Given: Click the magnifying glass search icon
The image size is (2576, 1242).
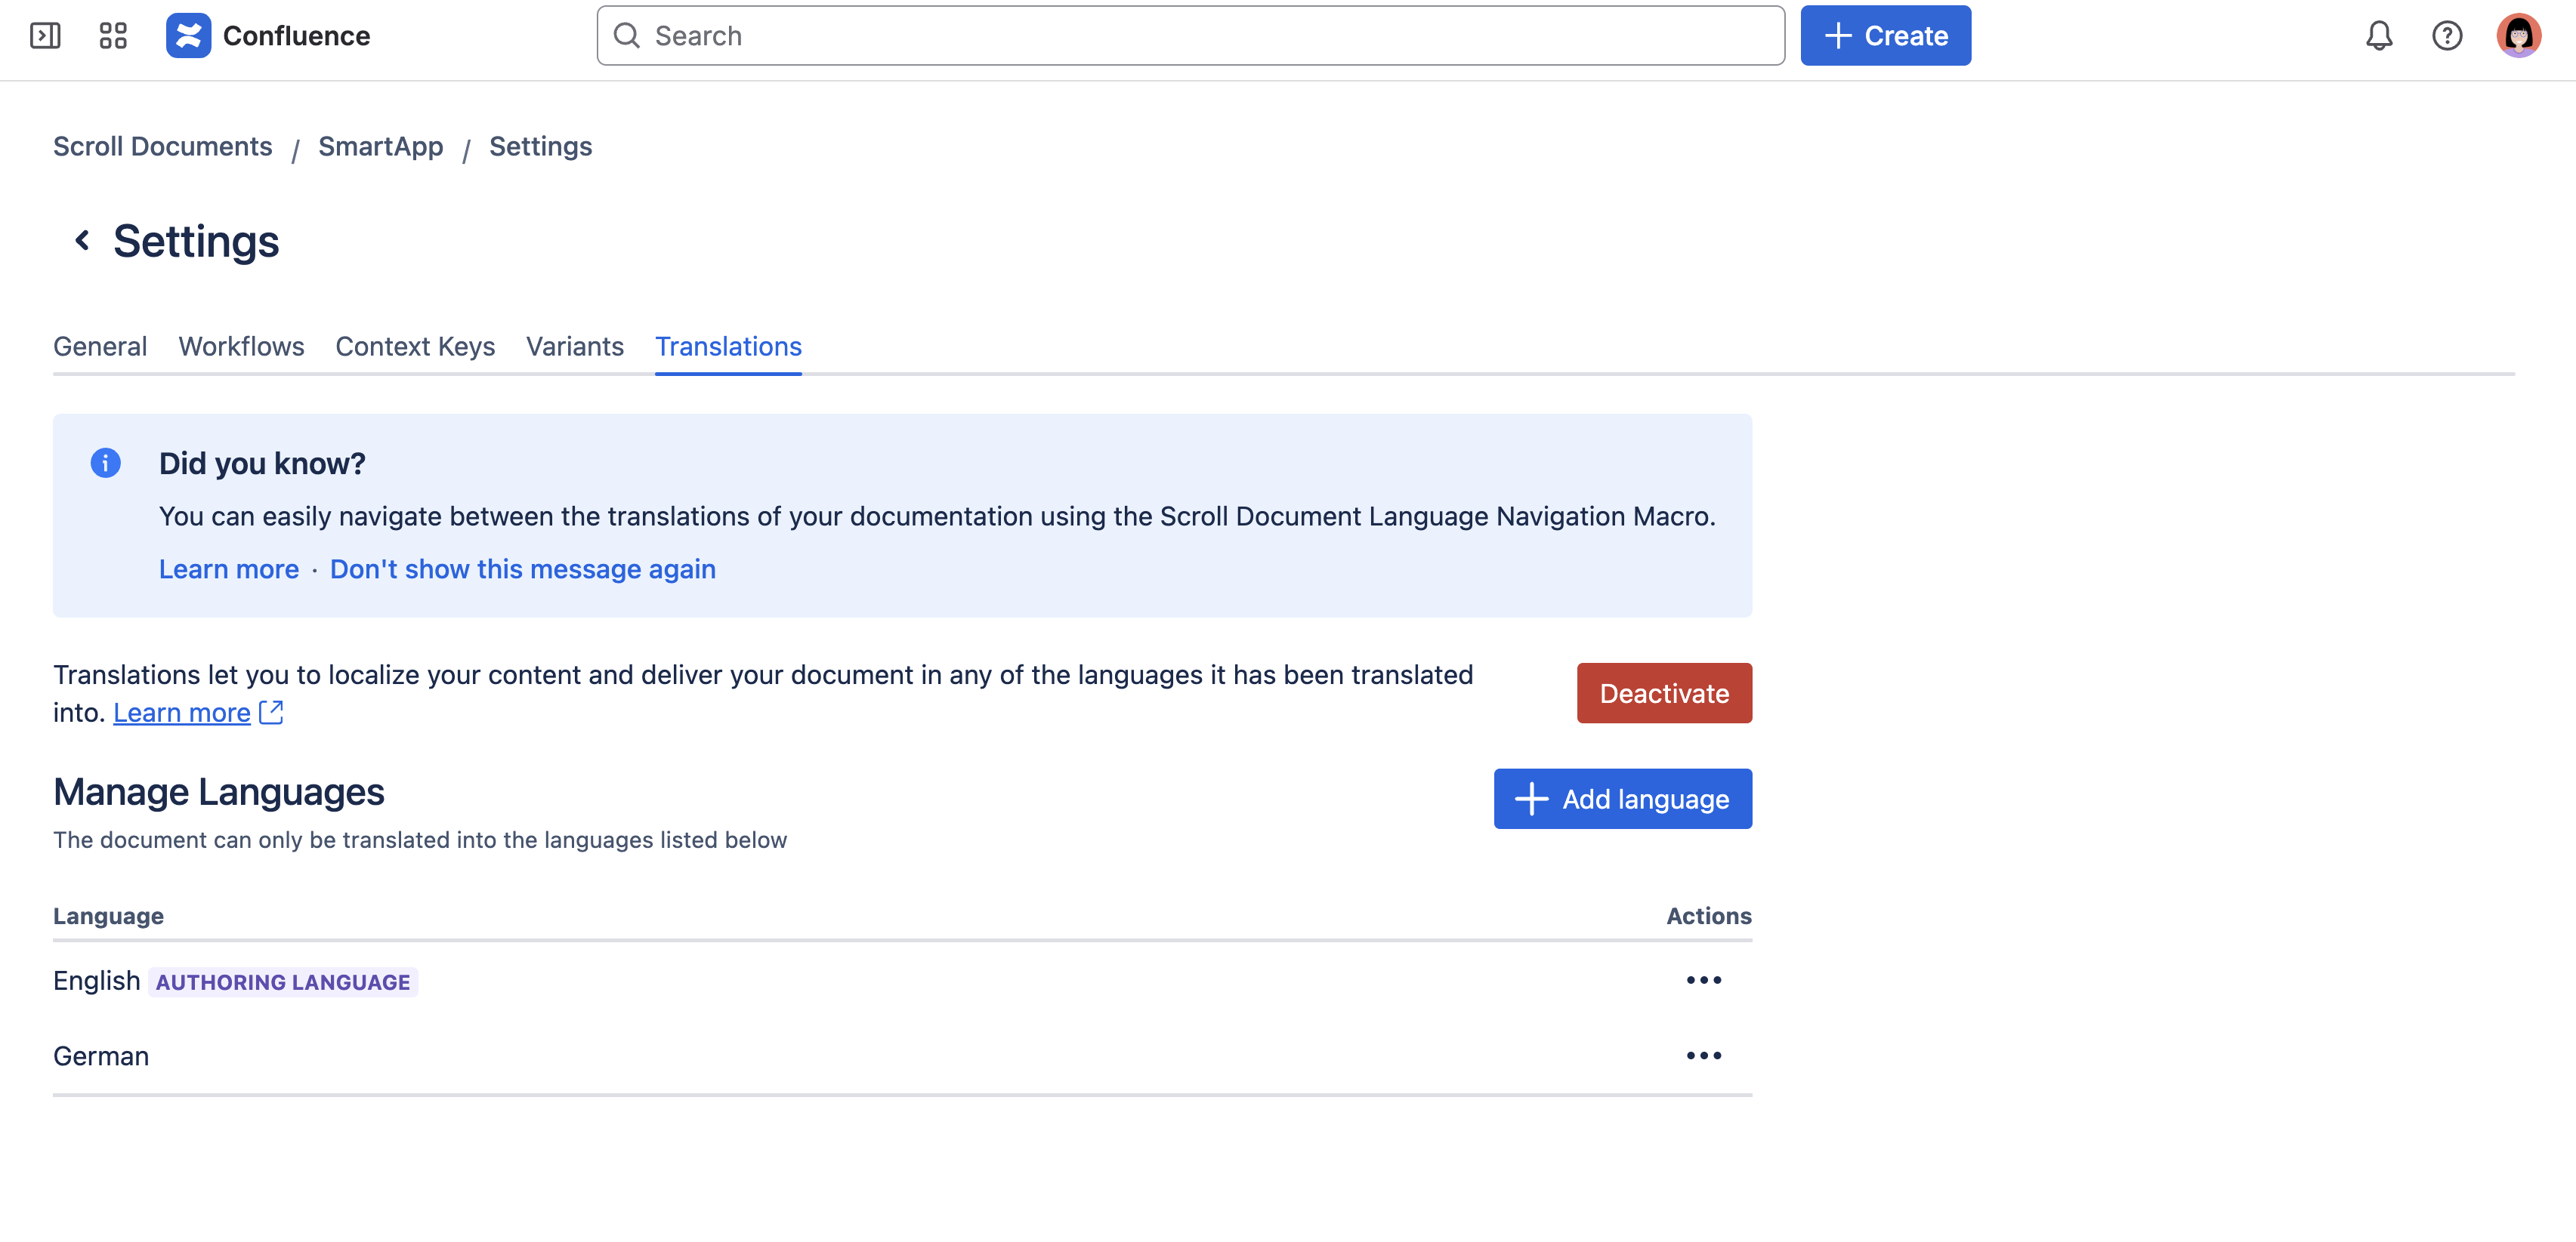Looking at the screenshot, I should click(627, 35).
